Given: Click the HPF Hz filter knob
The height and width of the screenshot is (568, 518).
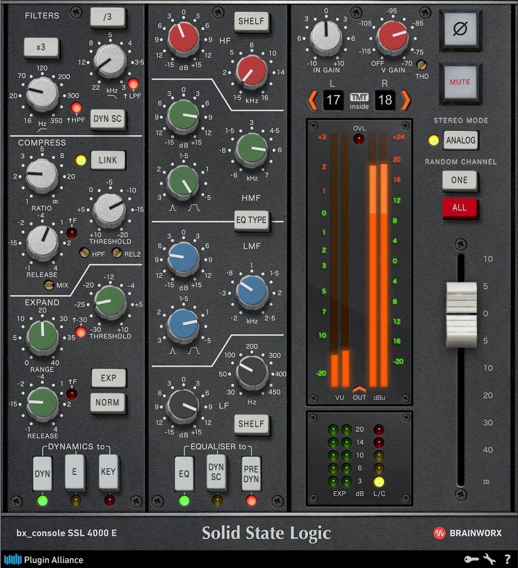Looking at the screenshot, I should [42, 93].
